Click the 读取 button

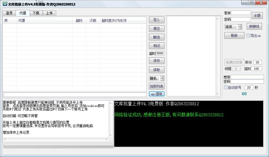click(x=157, y=70)
